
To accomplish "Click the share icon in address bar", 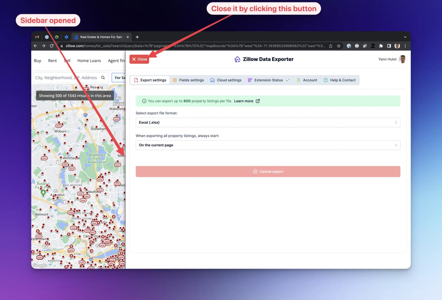I will pos(331,46).
